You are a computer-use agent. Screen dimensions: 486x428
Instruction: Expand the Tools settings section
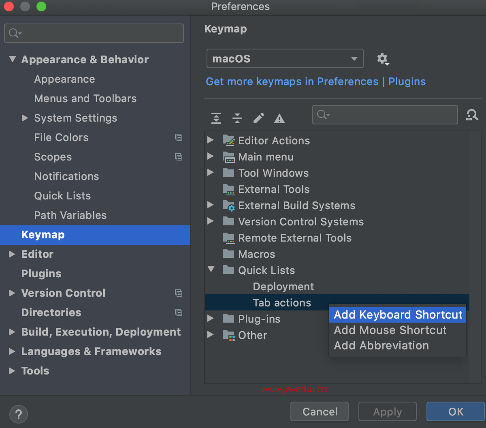tap(13, 371)
